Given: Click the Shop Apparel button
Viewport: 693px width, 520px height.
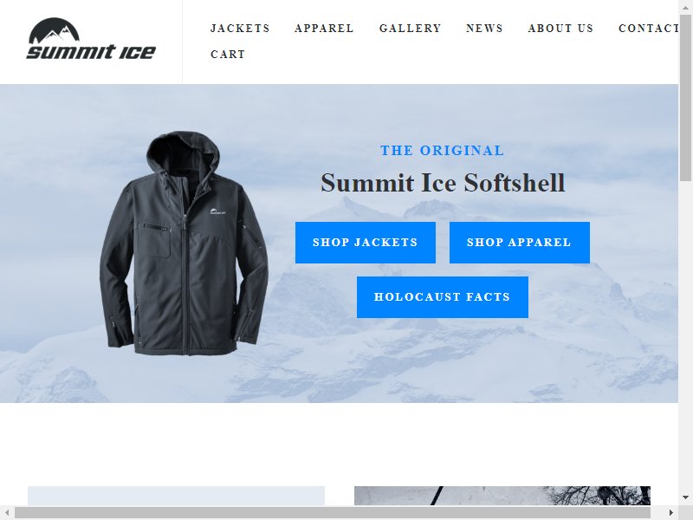Looking at the screenshot, I should (519, 243).
